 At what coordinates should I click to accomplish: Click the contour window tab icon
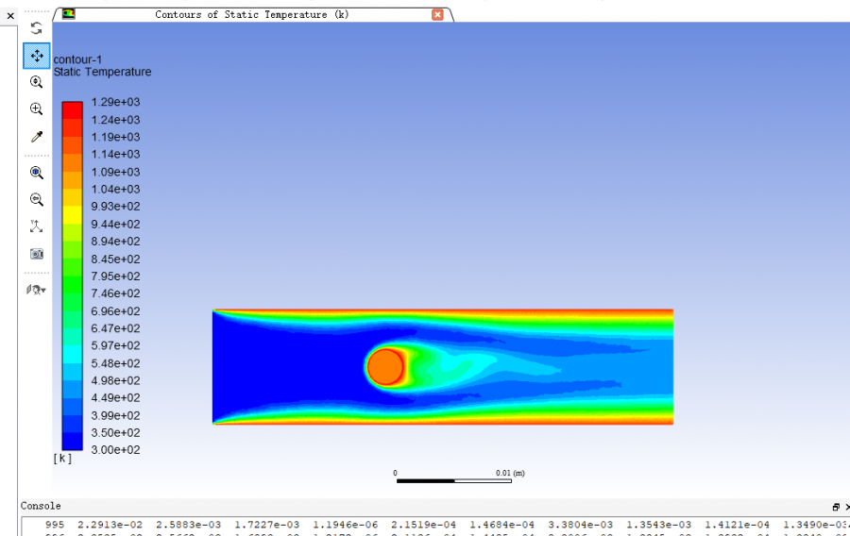pos(68,14)
